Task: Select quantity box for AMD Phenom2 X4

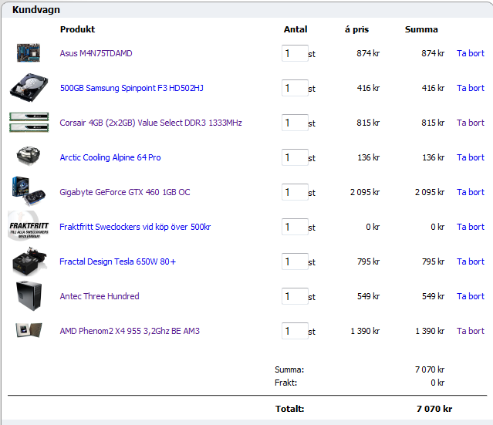Action: (294, 331)
